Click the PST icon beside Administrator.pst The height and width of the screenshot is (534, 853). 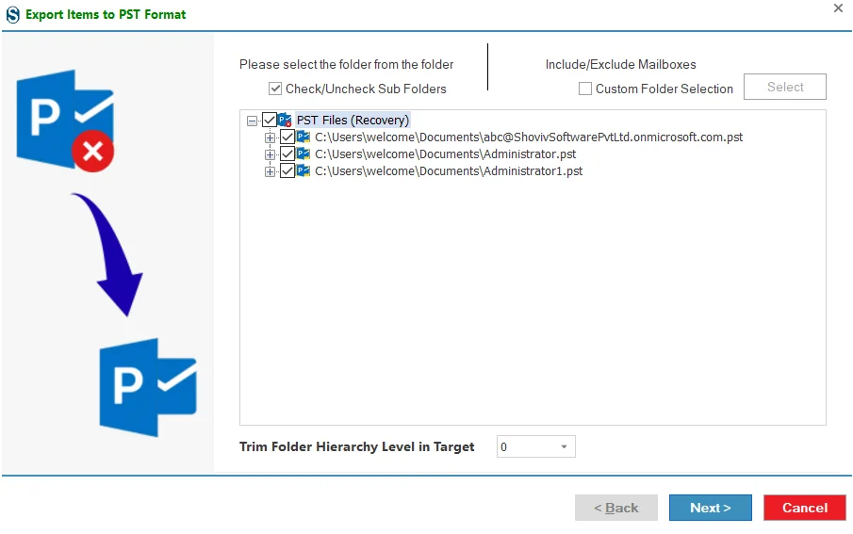point(303,154)
